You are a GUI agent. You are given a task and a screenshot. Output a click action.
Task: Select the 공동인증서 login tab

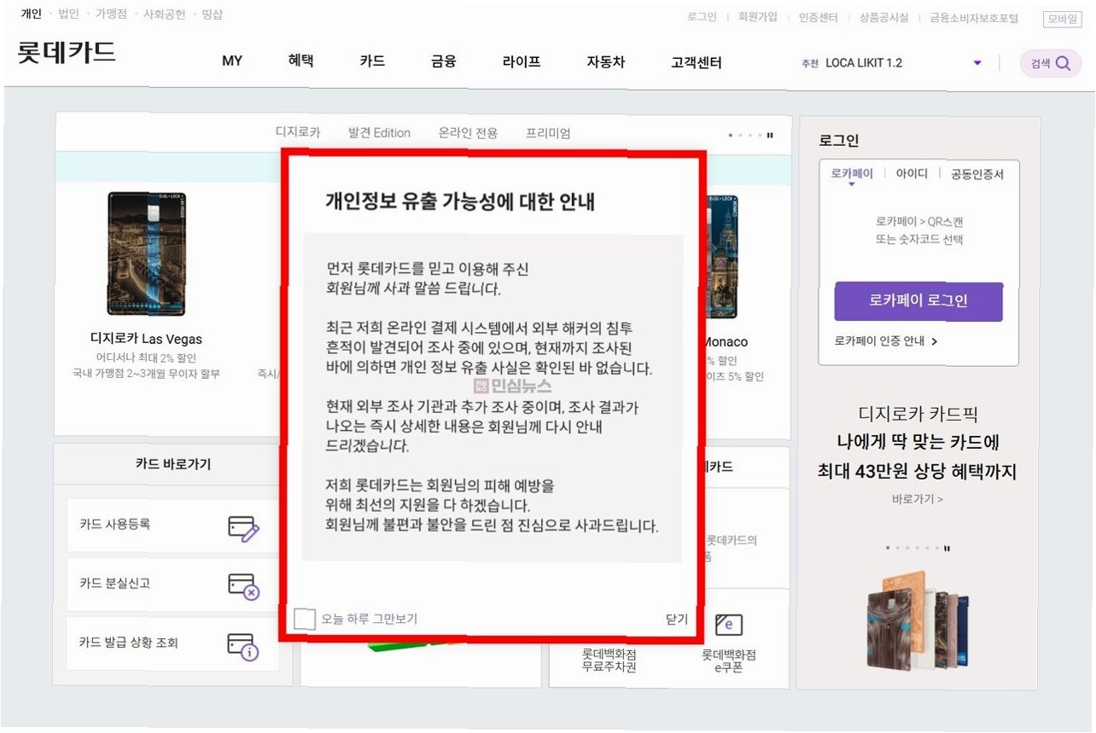977,174
